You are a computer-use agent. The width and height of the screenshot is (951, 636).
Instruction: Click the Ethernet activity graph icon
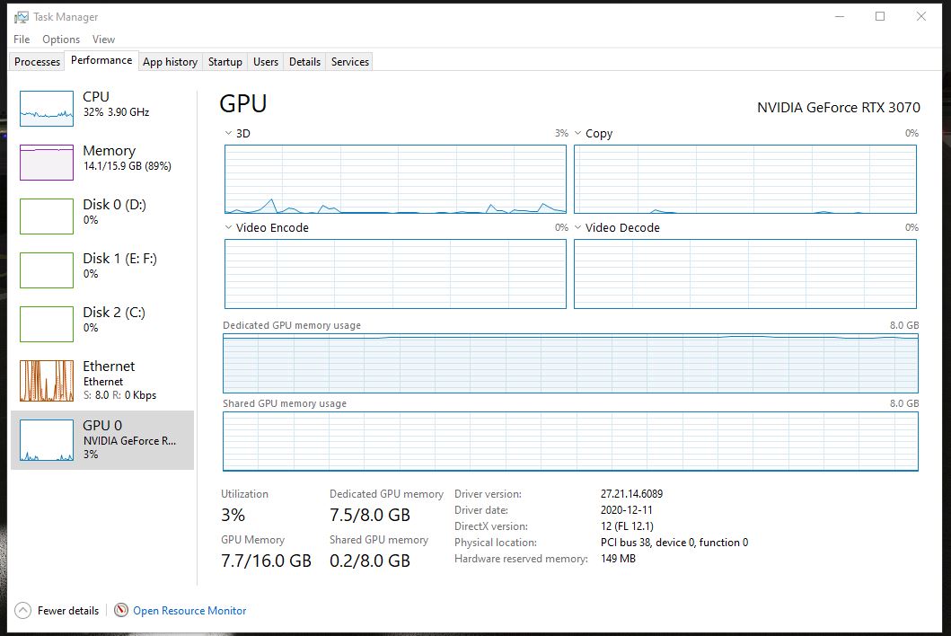[47, 381]
